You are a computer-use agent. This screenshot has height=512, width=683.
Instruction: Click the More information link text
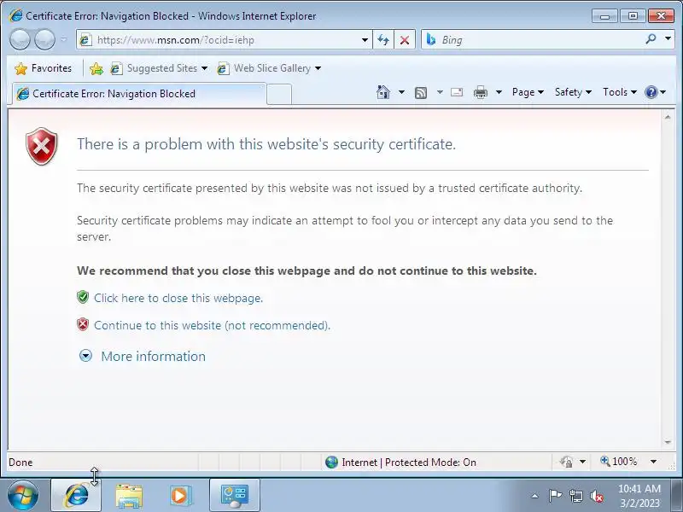coord(154,357)
